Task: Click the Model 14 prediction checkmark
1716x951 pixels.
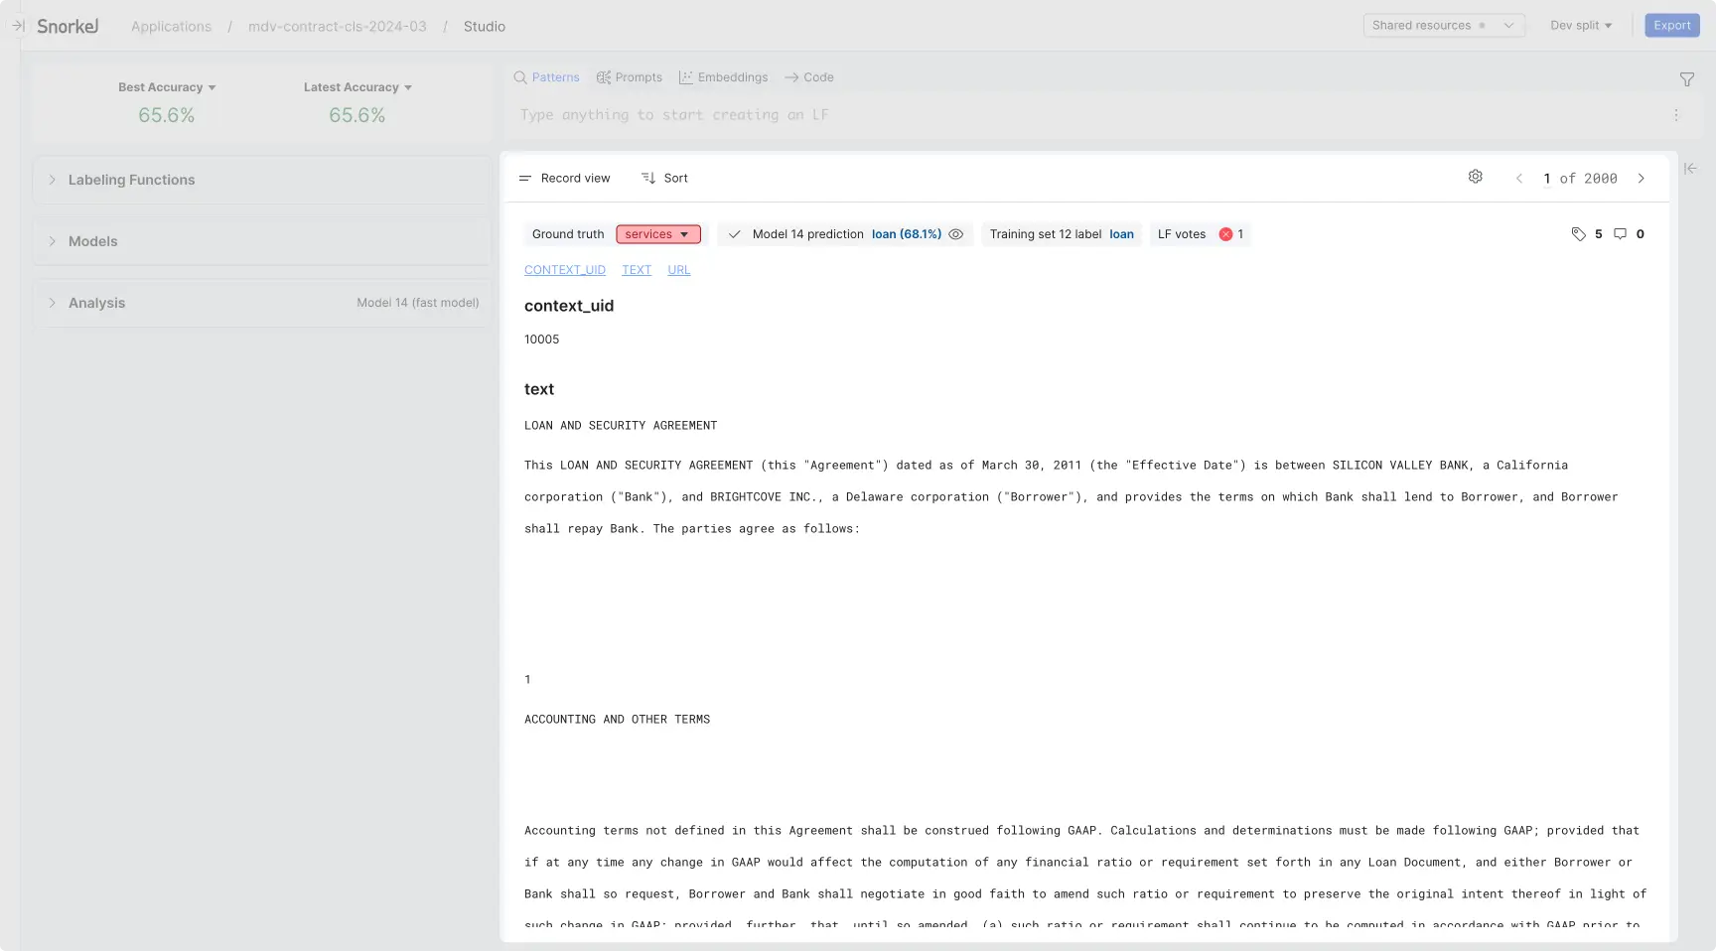Action: (x=735, y=234)
